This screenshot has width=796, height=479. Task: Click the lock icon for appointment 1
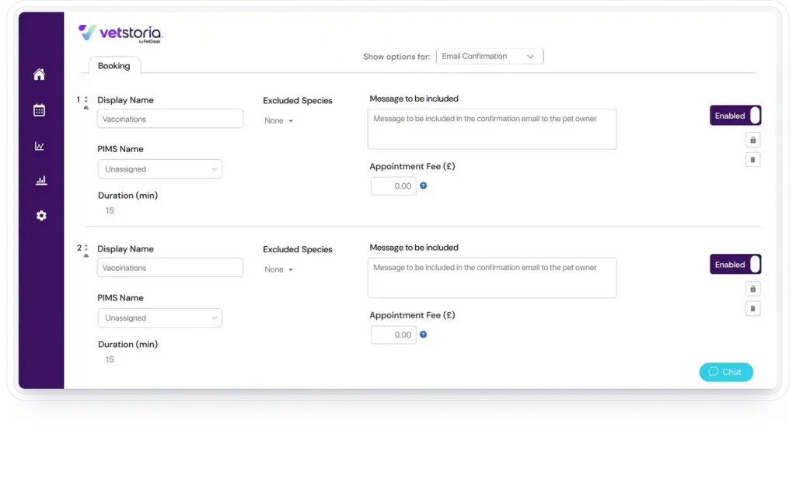pos(752,140)
